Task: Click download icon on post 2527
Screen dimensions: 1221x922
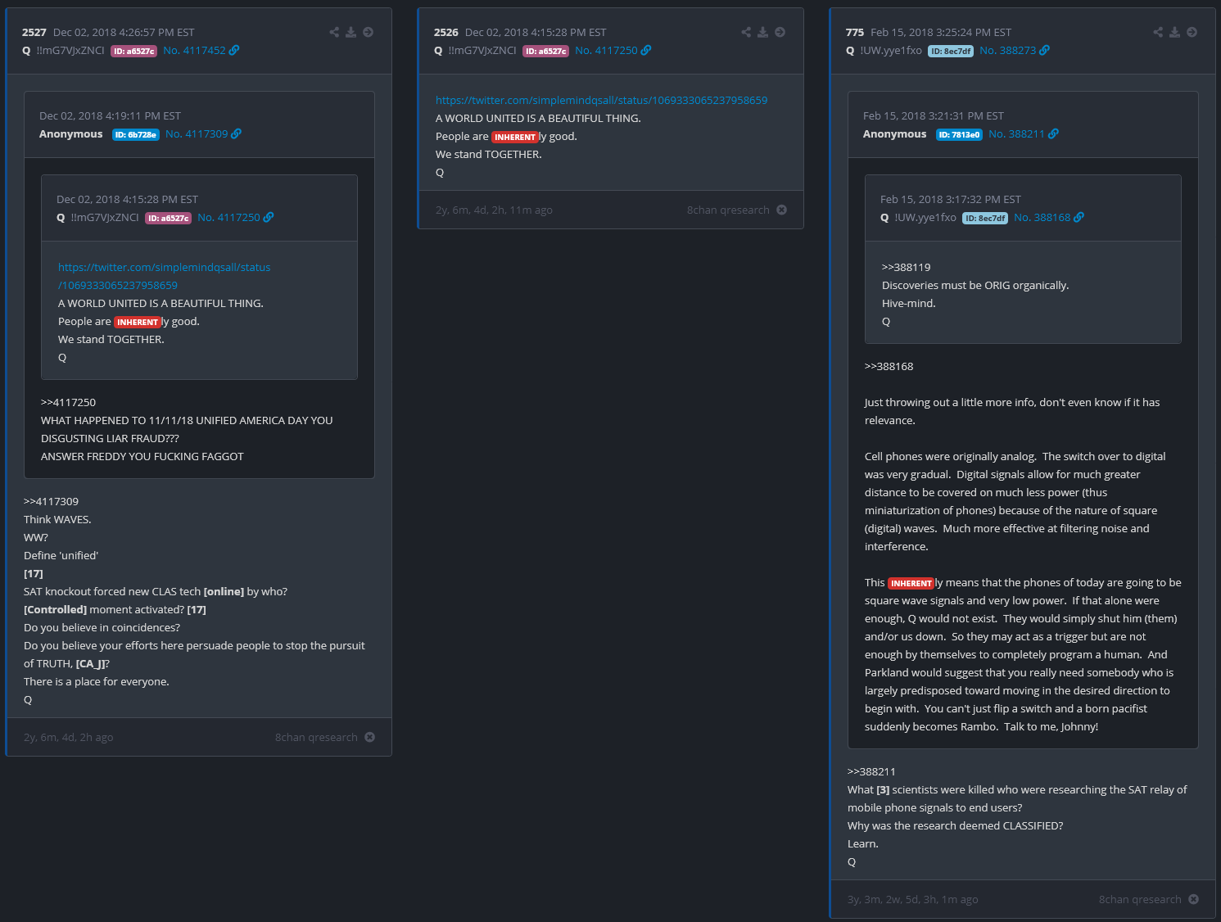Action: click(x=350, y=32)
